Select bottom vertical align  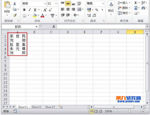(73, 4)
